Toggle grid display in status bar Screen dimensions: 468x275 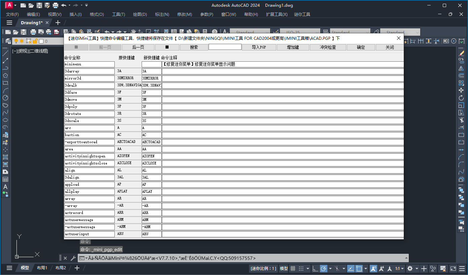pyautogui.click(x=293, y=268)
